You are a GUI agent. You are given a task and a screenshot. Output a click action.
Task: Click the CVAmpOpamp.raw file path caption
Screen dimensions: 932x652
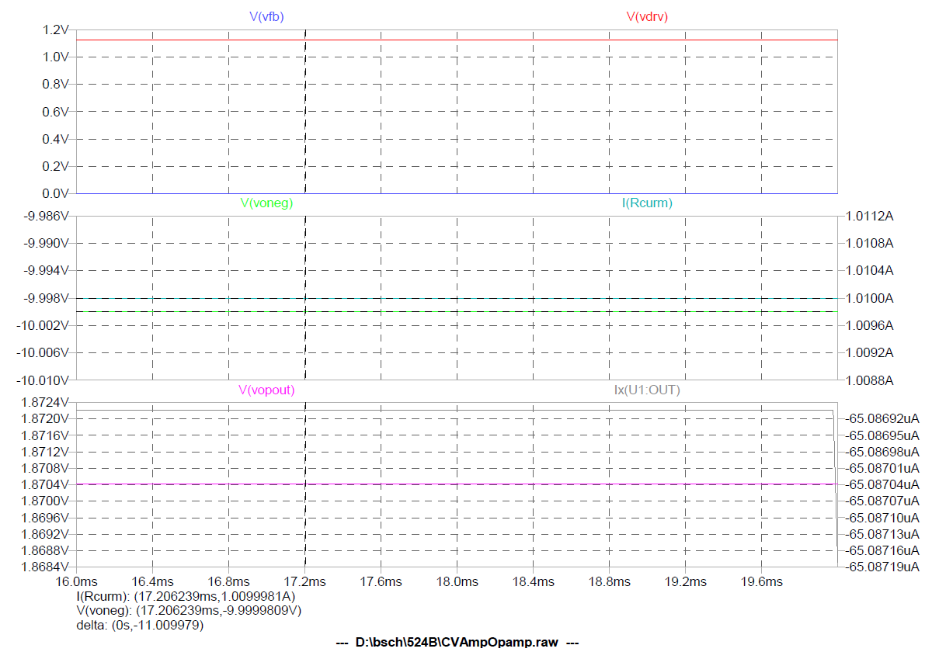click(x=457, y=642)
